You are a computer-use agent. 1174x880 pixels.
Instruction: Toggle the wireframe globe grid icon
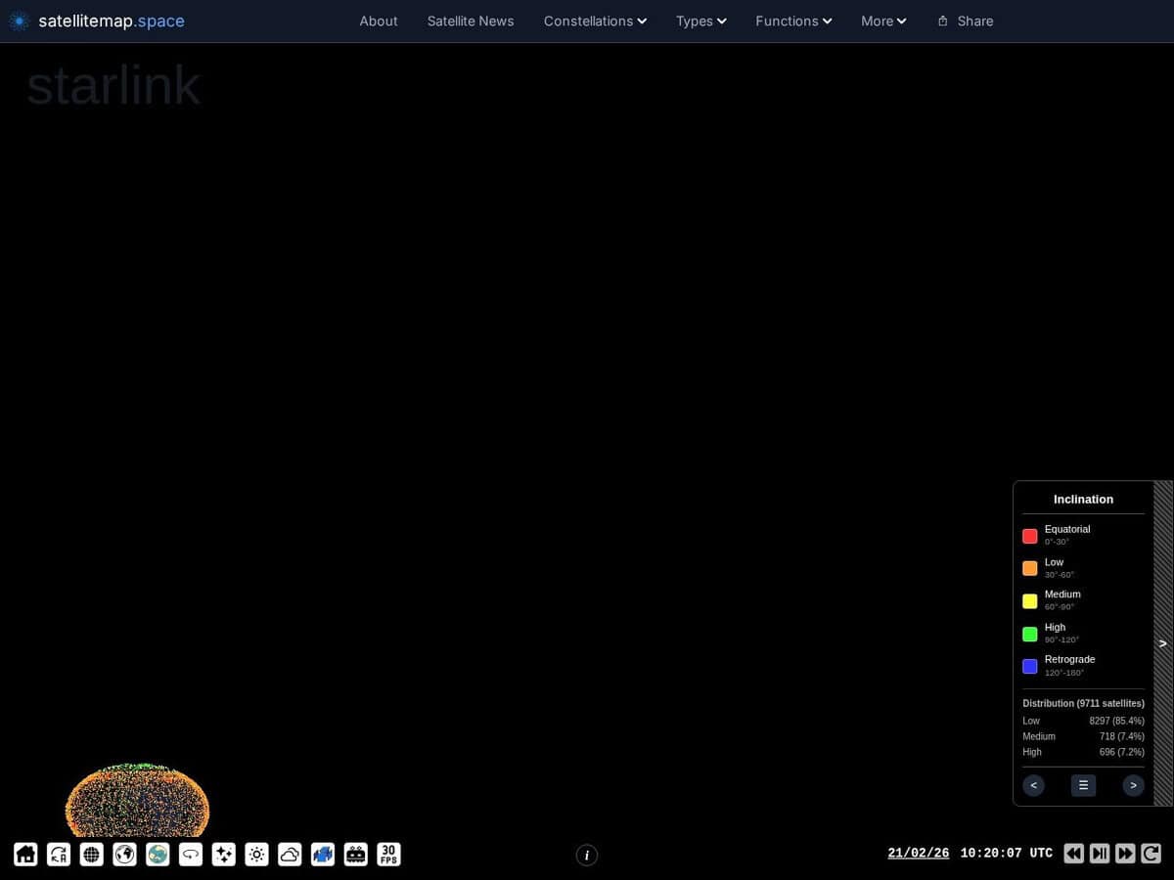coord(92,855)
